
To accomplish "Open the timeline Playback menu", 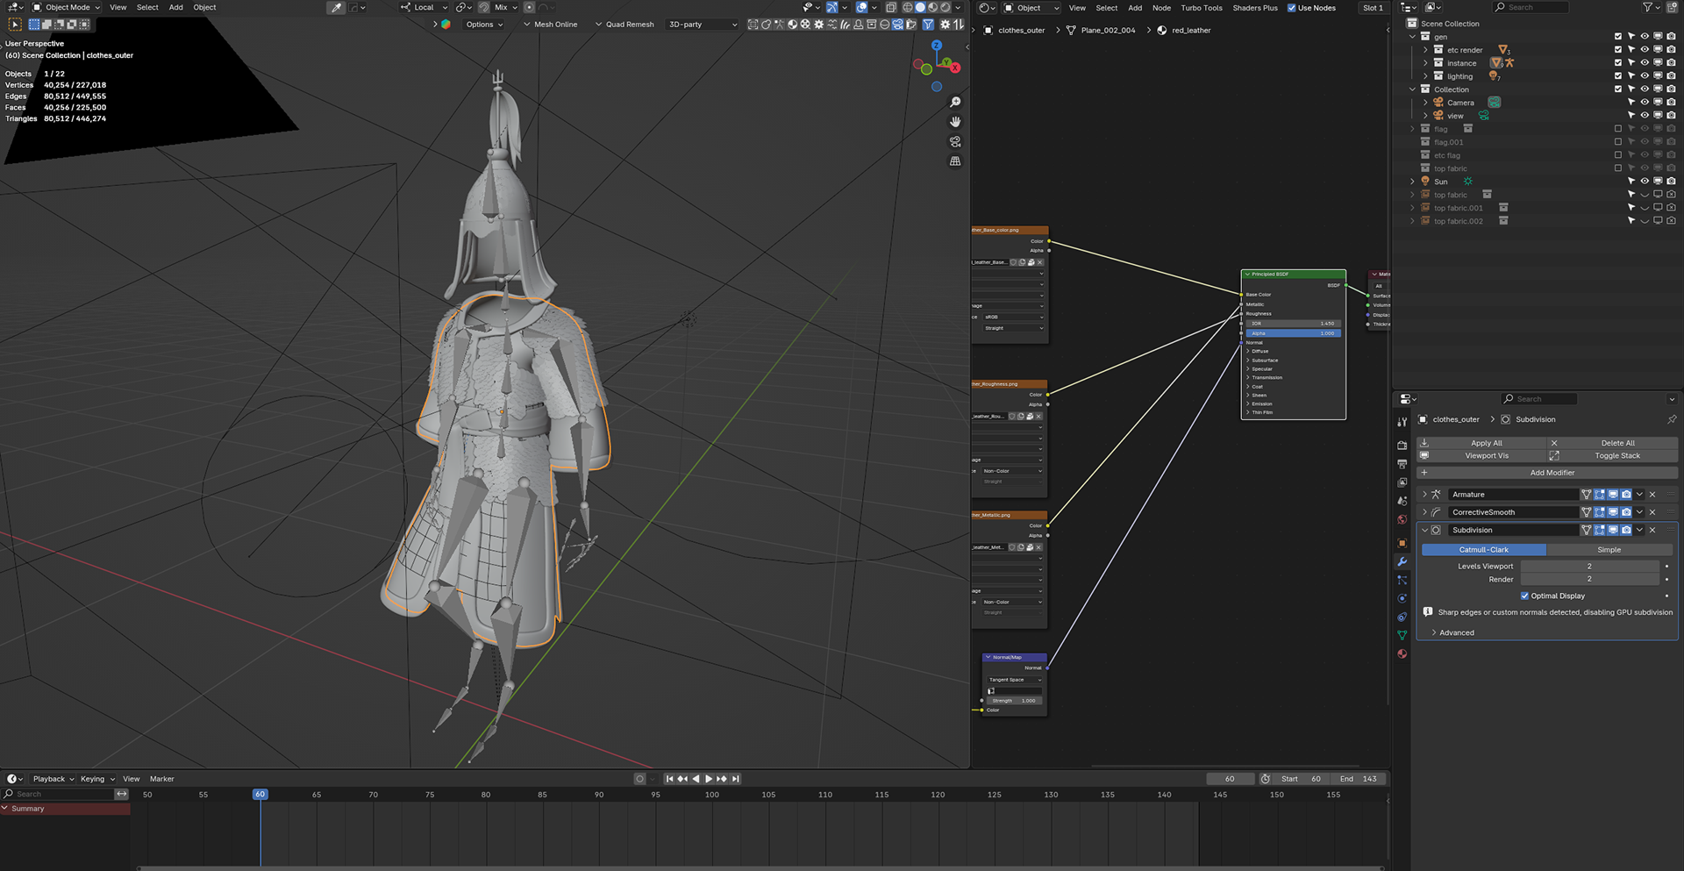I will pos(54,779).
